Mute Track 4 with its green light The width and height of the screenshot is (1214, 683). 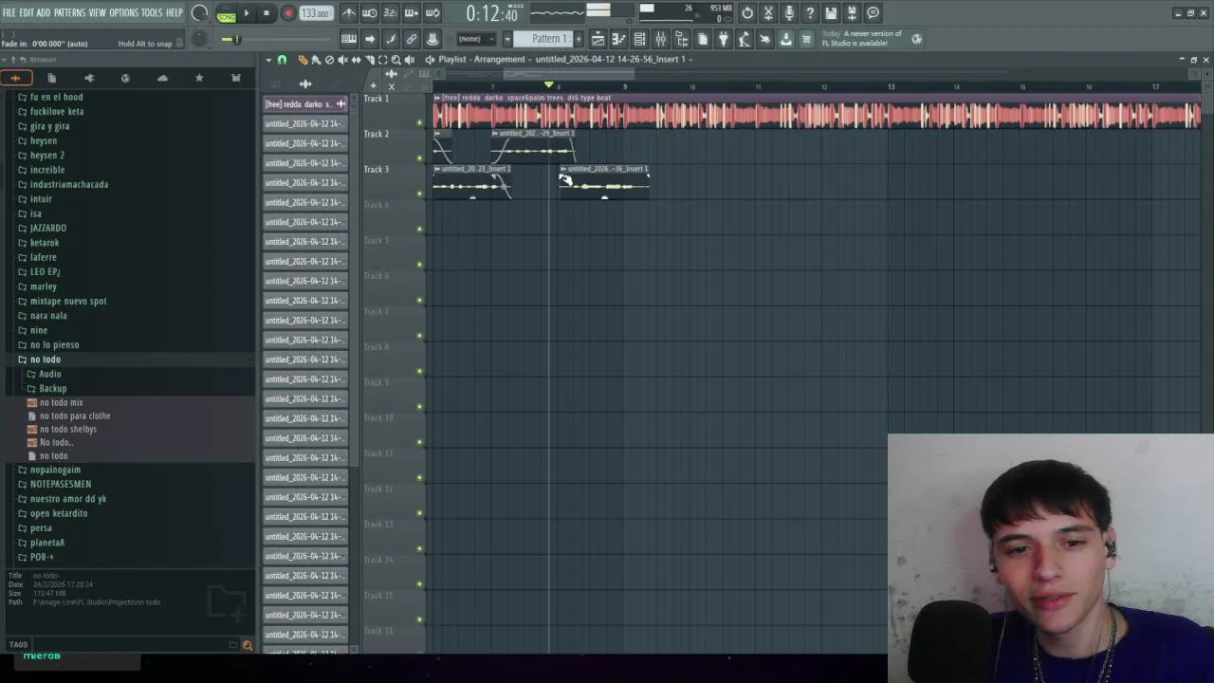pyautogui.click(x=419, y=229)
